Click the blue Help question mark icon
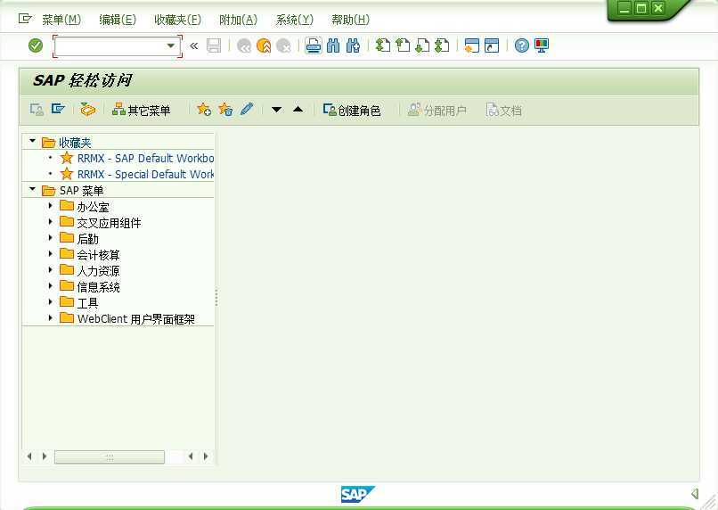 [x=521, y=45]
